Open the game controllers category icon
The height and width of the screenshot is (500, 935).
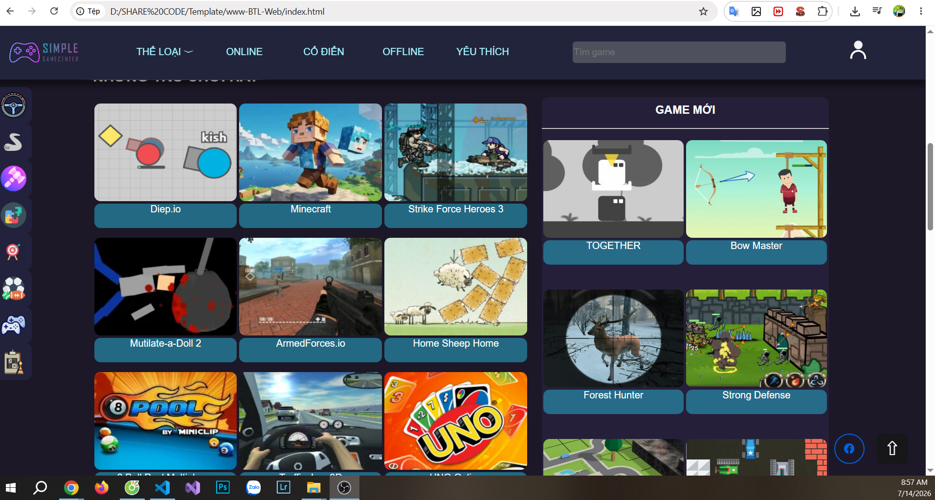[x=14, y=325]
